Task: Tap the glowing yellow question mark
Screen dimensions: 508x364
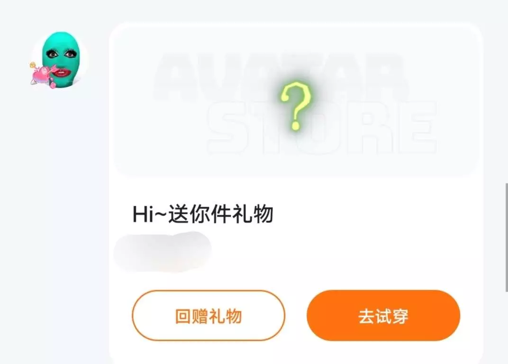Action: click(296, 106)
